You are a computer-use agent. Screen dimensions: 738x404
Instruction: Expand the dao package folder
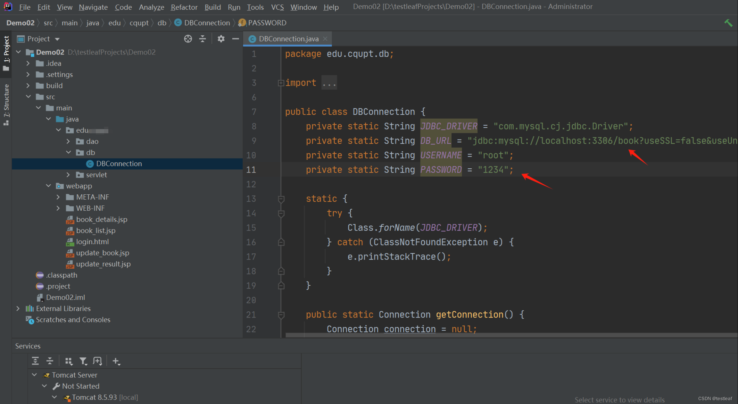(68, 141)
